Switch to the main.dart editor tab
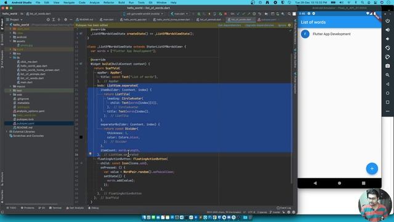Screen dimensions: 394x222 tap(107, 19)
